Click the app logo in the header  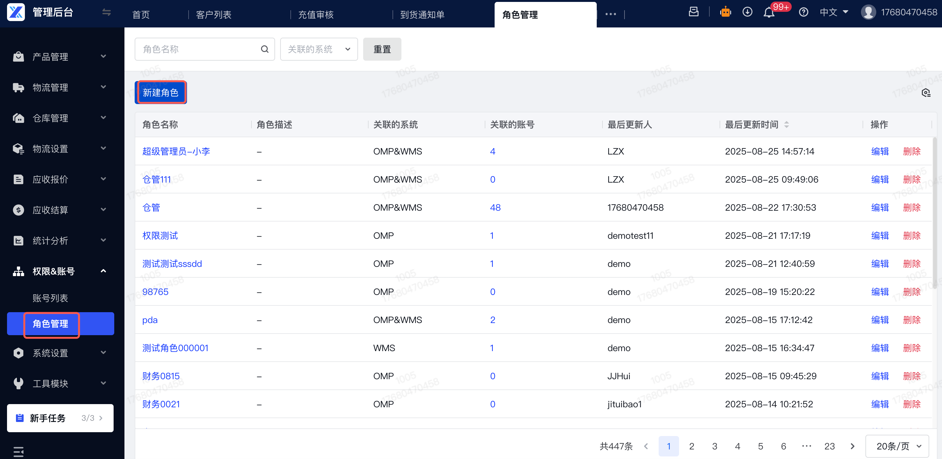coord(16,12)
